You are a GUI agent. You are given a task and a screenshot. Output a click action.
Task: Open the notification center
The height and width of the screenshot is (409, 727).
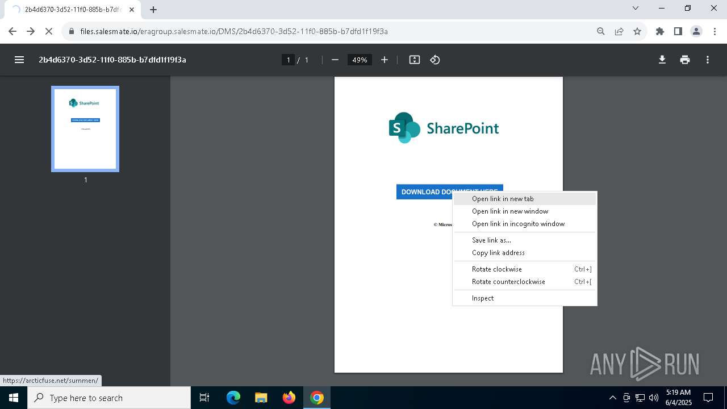click(x=708, y=398)
